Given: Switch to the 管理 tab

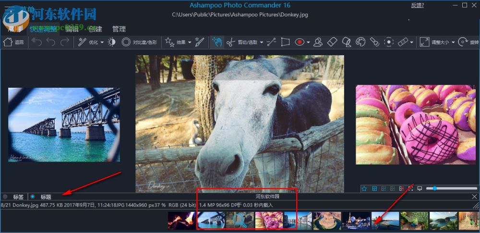Looking at the screenshot, I should tap(119, 29).
